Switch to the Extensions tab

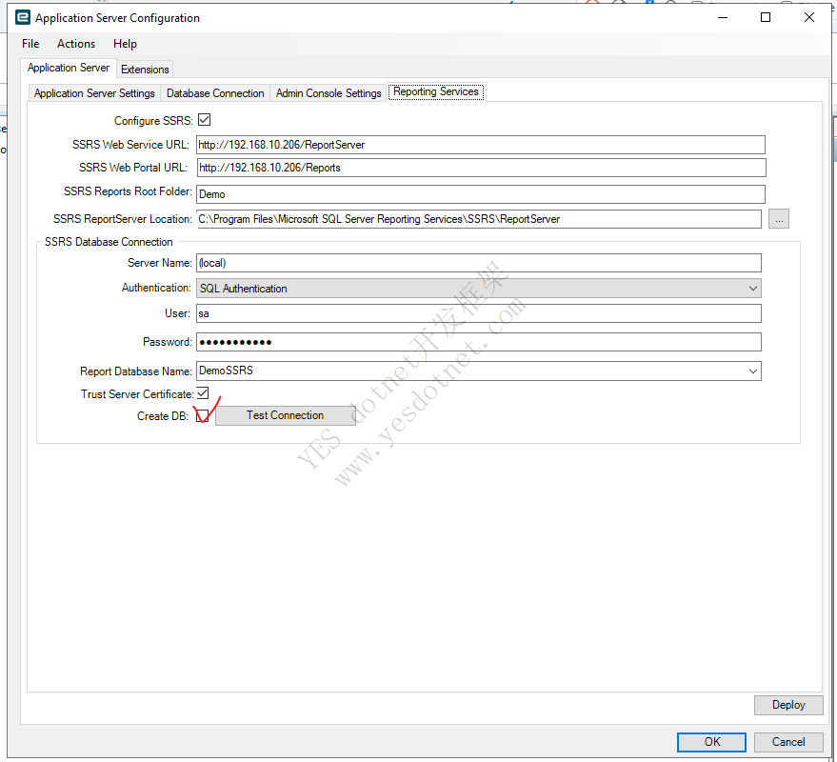145,70
